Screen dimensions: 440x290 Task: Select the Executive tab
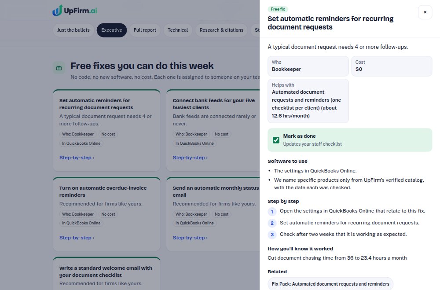(x=112, y=30)
